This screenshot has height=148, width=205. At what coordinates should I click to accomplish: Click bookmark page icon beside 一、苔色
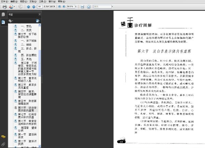pyautogui.click(x=16, y=26)
